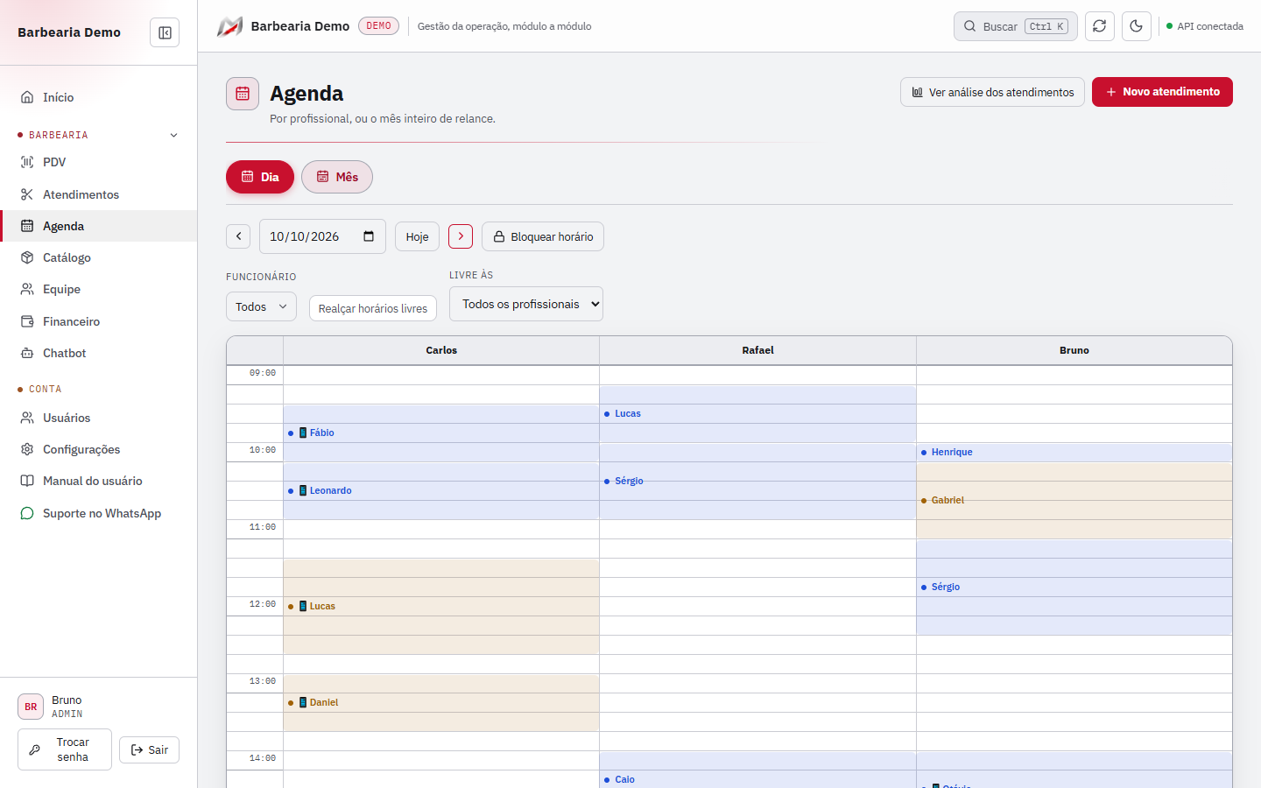Click Ver análise dos atendimentos
The width and height of the screenshot is (1261, 788).
(992, 92)
